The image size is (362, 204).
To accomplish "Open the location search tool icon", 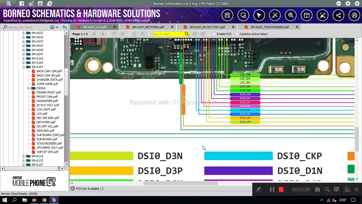I will [x=291, y=15].
